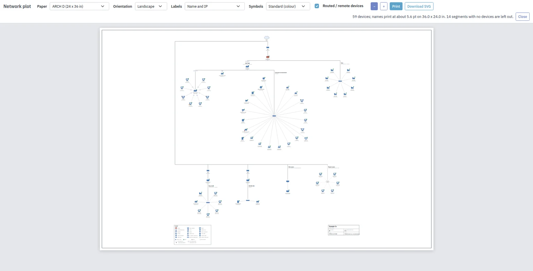Open the Paper size dropdown
Screen dimensions: 533x271
(80, 6)
